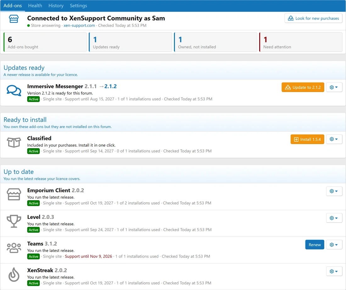Click the XenStreak 2.0.2 title
This screenshot has height=290, width=346.
click(47, 270)
